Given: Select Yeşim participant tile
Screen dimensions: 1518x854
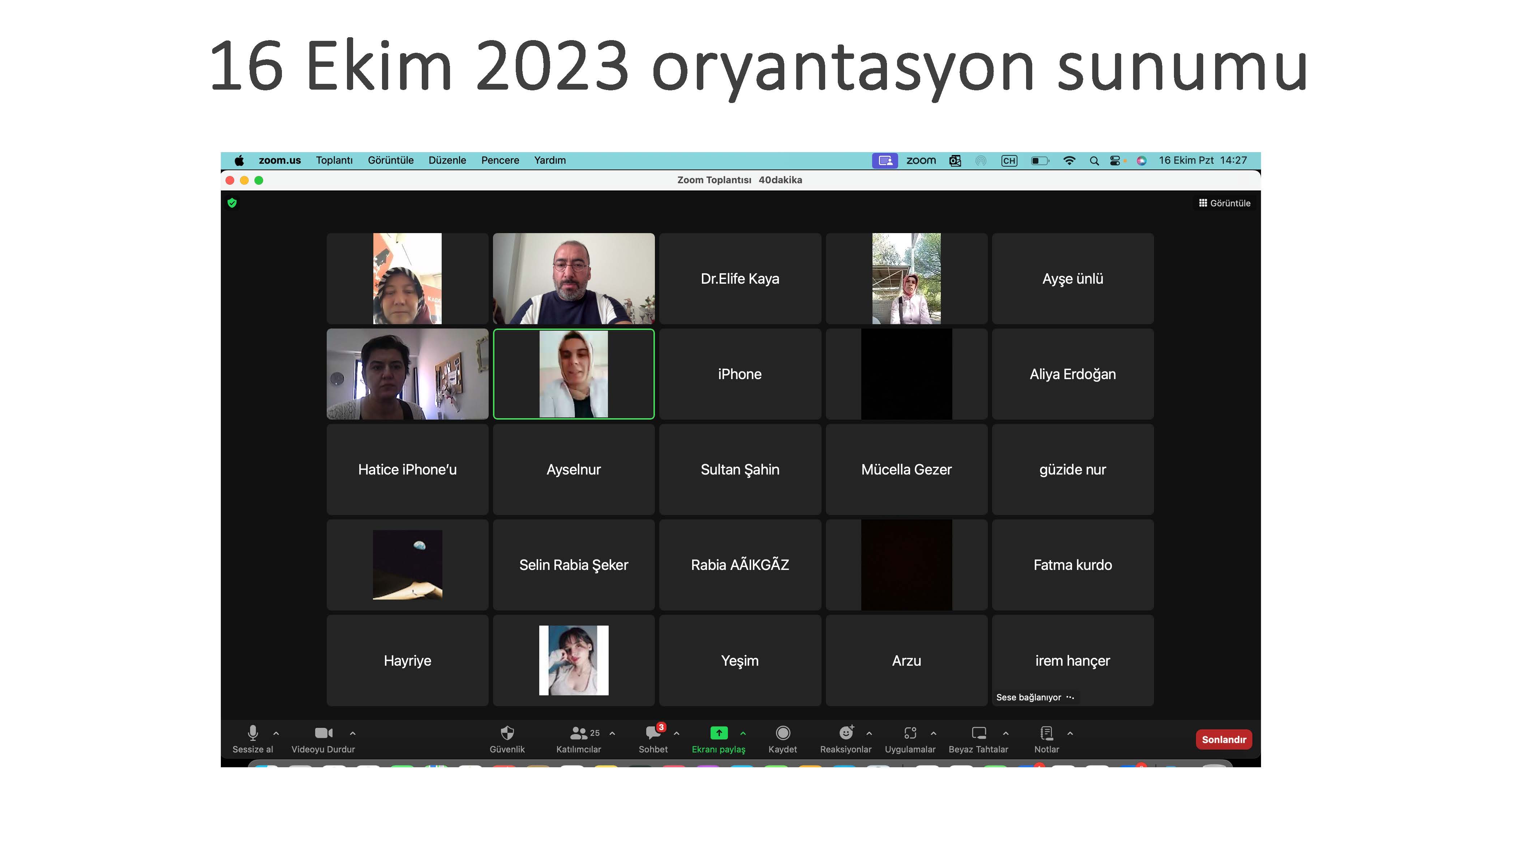Looking at the screenshot, I should click(739, 660).
